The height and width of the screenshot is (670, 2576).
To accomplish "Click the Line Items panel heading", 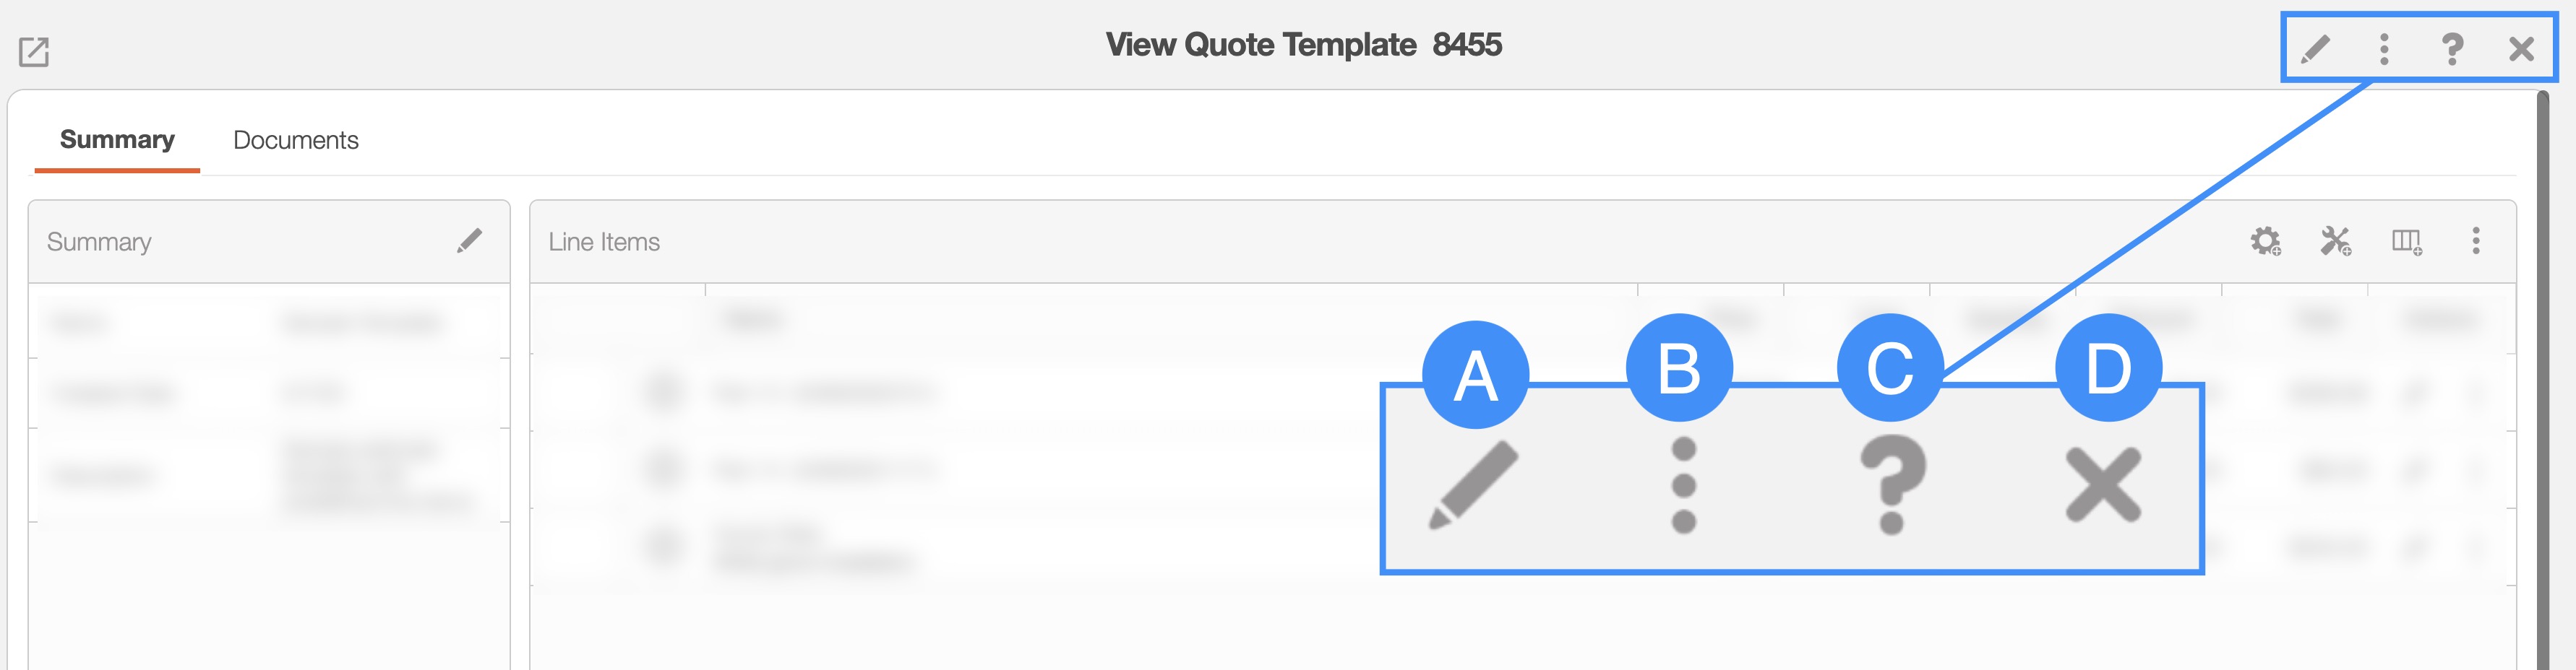I will (x=604, y=242).
